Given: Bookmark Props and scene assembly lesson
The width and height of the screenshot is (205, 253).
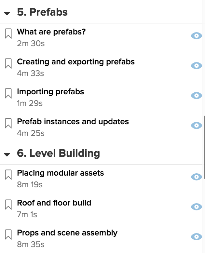Looking at the screenshot, I should [x=8, y=234].
